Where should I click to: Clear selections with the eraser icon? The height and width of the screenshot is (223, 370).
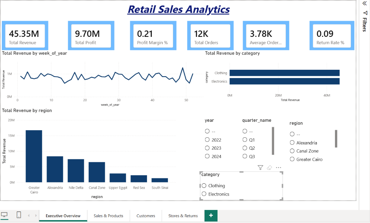coord(269,168)
